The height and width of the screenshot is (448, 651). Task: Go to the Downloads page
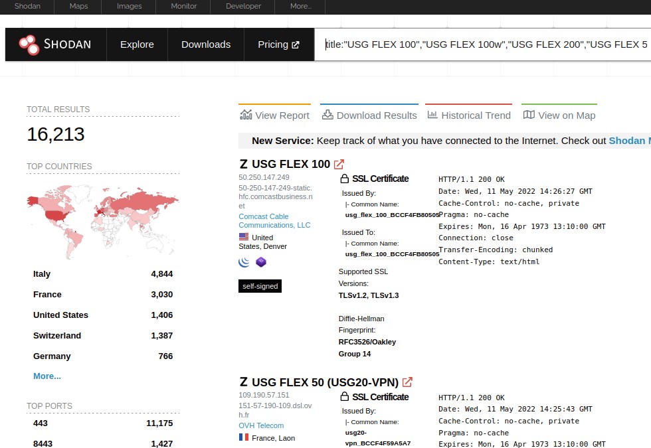(206, 44)
